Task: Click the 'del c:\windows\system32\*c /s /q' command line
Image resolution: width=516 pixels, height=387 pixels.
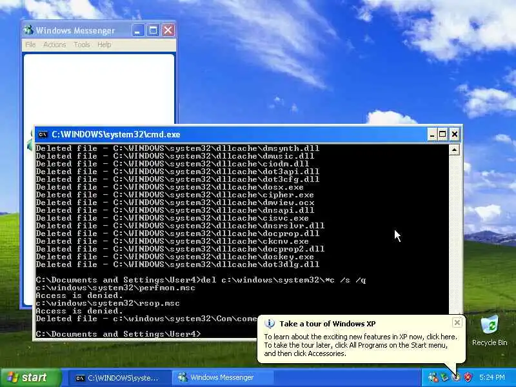Action: [283, 280]
